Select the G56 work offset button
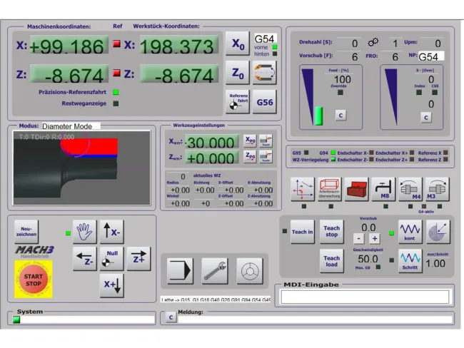Viewport: 464px width, 348px height. tap(265, 102)
